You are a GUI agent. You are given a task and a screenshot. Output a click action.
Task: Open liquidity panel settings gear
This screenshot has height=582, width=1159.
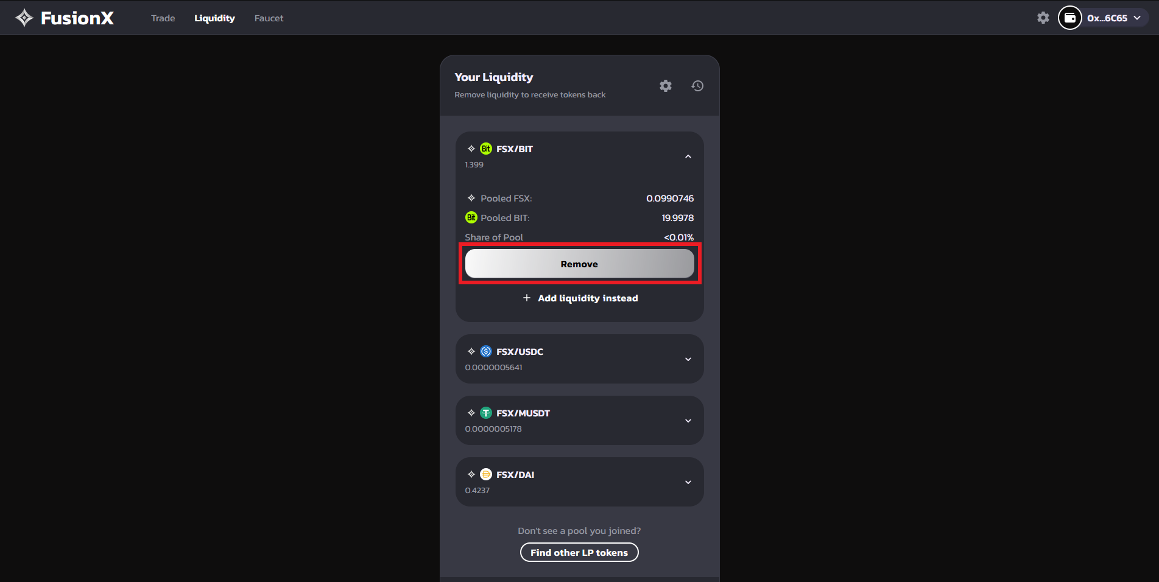(665, 86)
